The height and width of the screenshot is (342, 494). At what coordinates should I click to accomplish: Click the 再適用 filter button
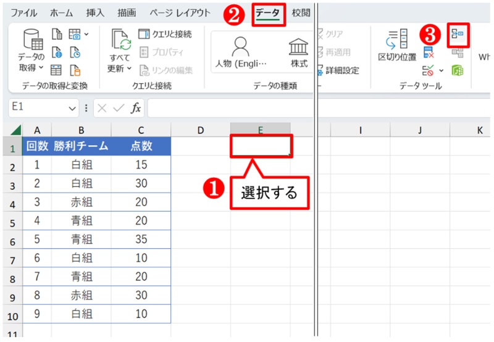pyautogui.click(x=334, y=52)
